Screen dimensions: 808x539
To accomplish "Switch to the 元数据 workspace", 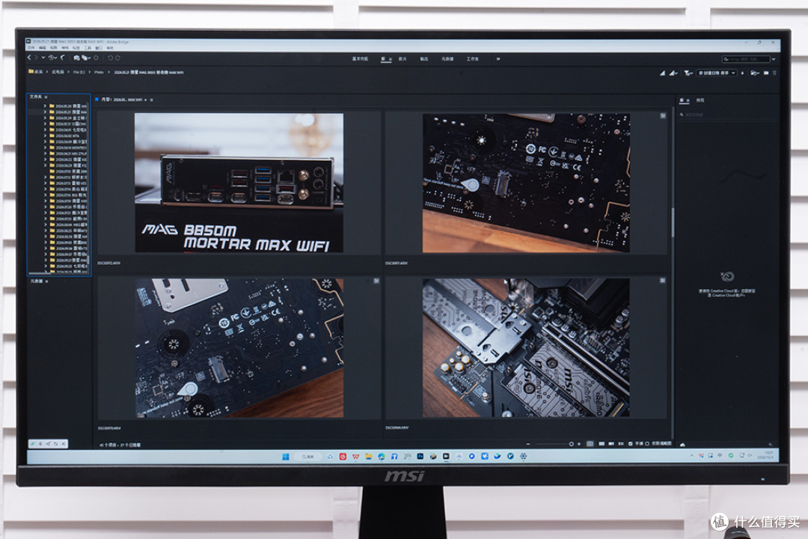I will coord(447,59).
